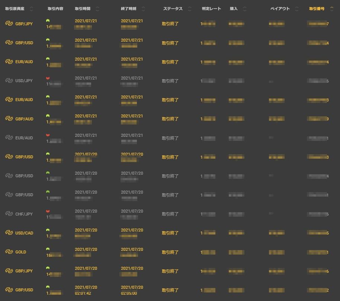The image size is (340, 301).
Task: Click the 02:05:00 end time cell
Action: pos(129,293)
